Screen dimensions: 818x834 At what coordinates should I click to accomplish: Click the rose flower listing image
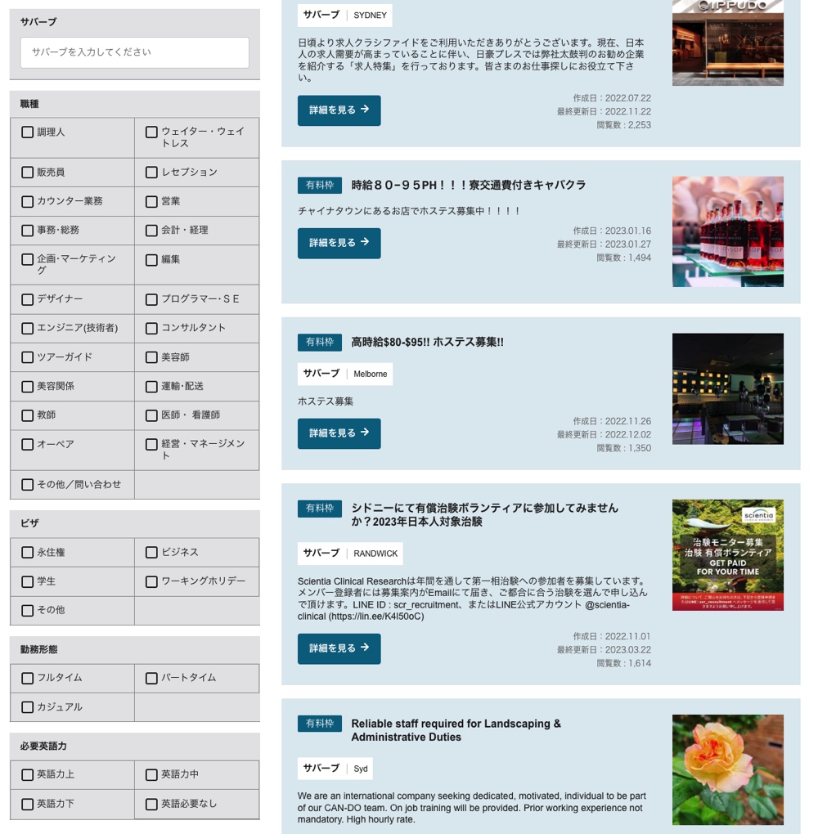pyautogui.click(x=727, y=769)
